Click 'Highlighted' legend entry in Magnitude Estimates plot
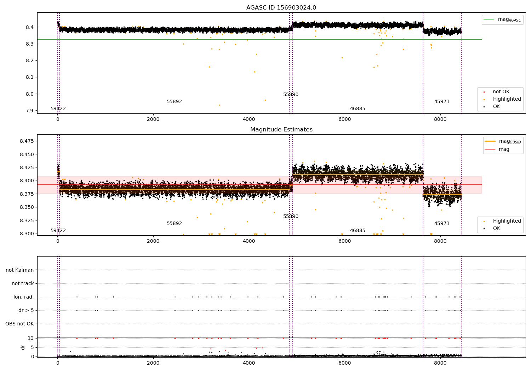Viewport: 531px width, 371px height. [x=507, y=221]
